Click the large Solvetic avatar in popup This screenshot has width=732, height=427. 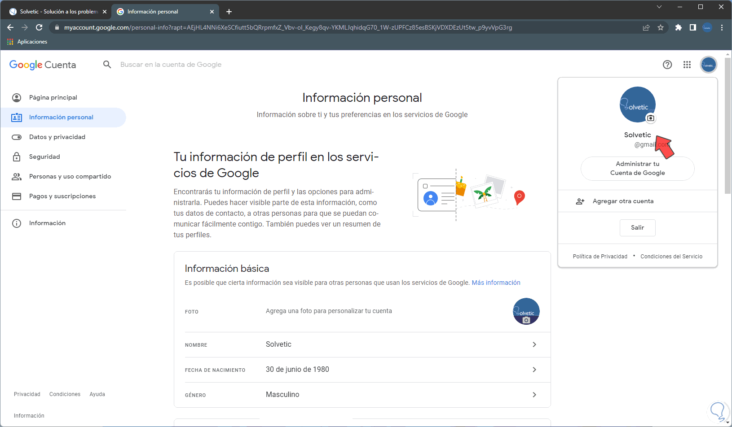pyautogui.click(x=638, y=105)
